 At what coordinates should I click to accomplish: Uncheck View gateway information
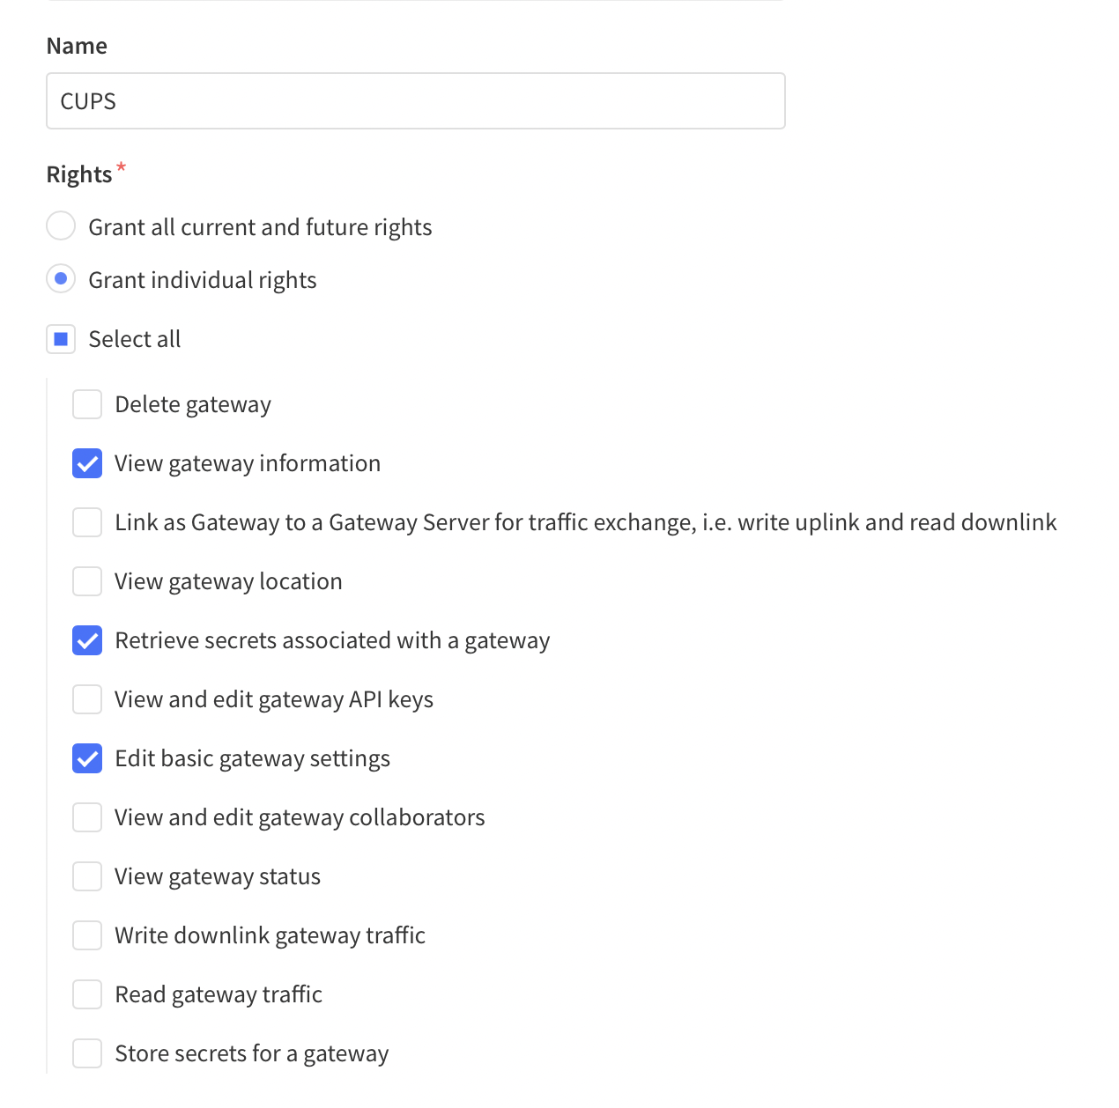pos(86,463)
